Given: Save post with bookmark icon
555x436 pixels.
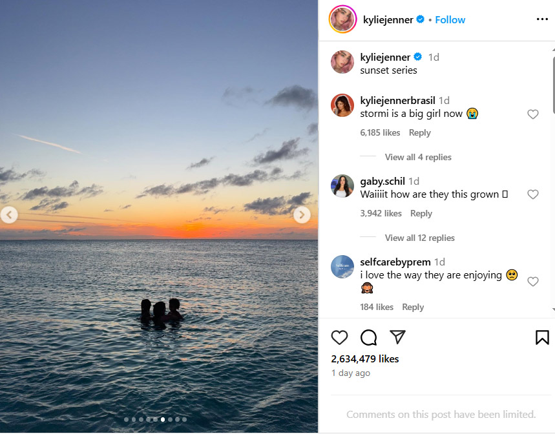Looking at the screenshot, I should pyautogui.click(x=542, y=337).
